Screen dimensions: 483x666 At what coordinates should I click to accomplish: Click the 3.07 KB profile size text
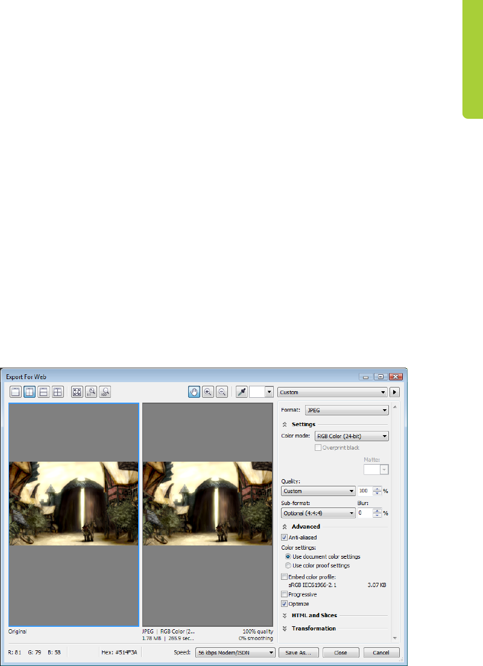coord(377,585)
